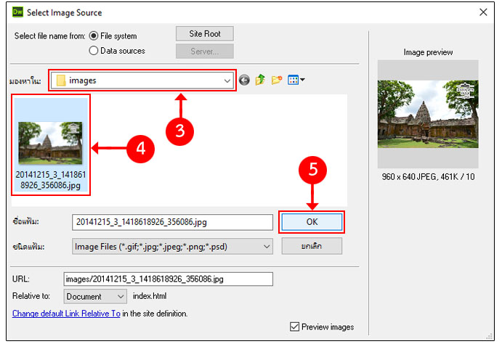Click the Thai cancel button below OK
The image size is (502, 344).
[x=312, y=246]
